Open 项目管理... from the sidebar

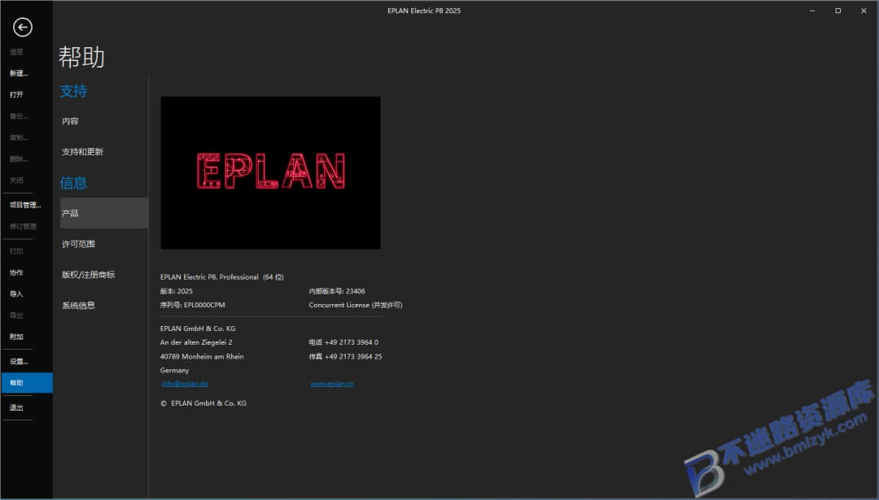[x=25, y=205]
